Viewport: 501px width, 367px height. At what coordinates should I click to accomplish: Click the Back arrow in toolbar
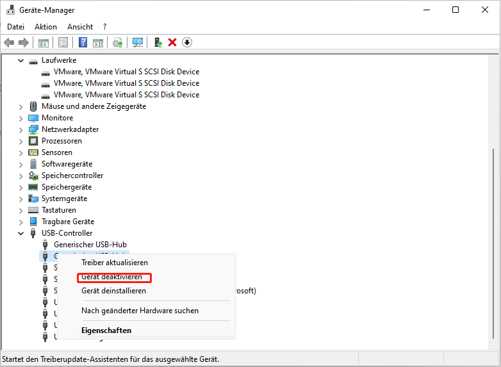point(9,42)
